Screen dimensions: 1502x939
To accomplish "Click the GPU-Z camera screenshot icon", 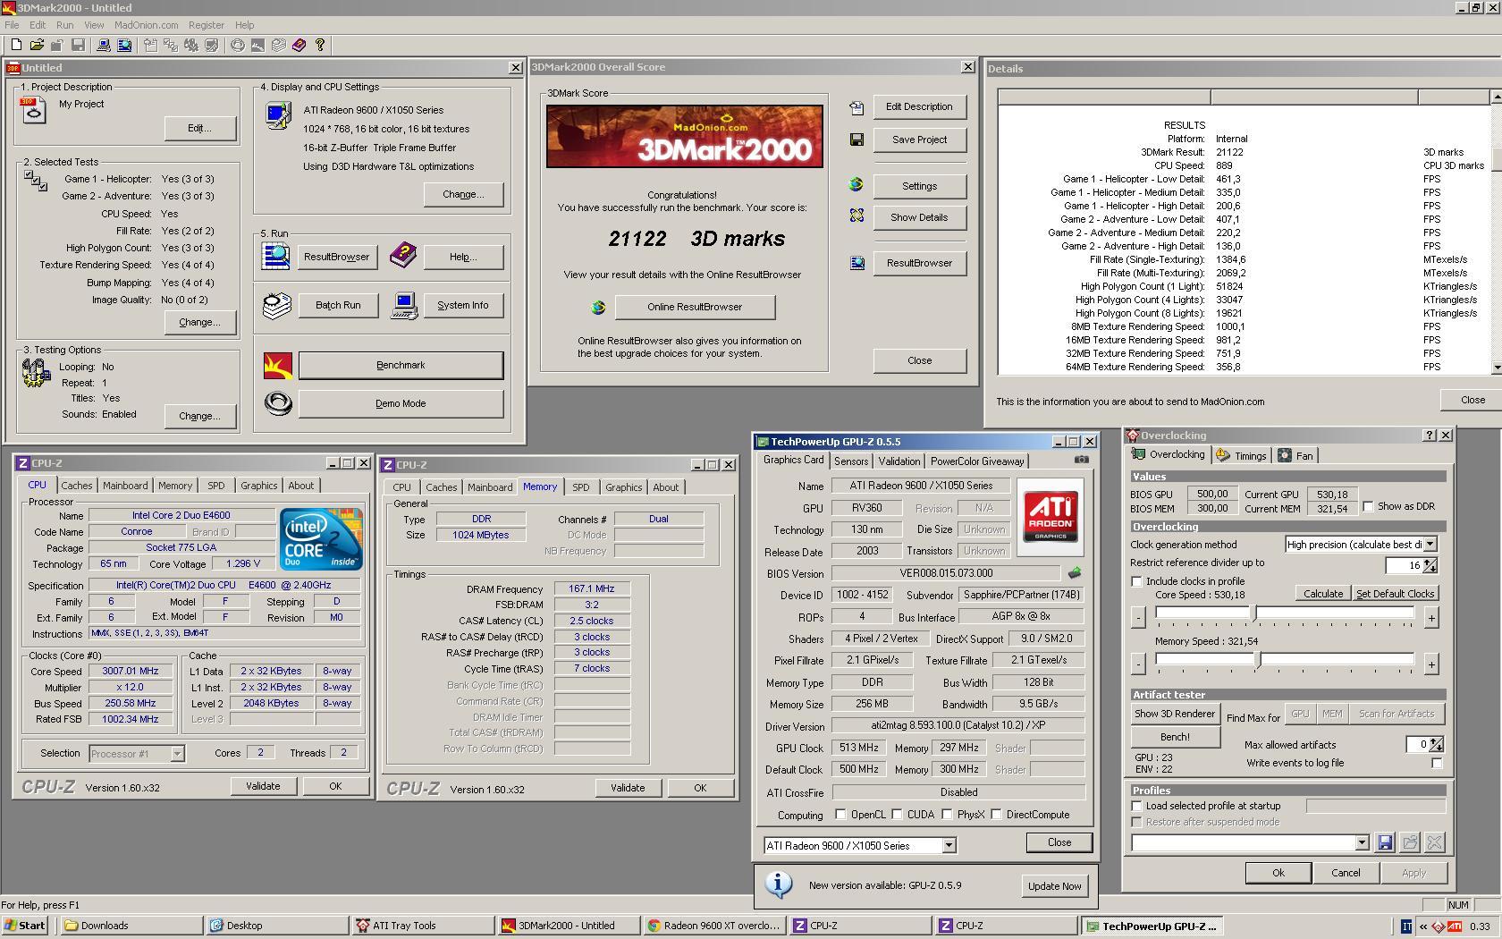I will 1081,460.
